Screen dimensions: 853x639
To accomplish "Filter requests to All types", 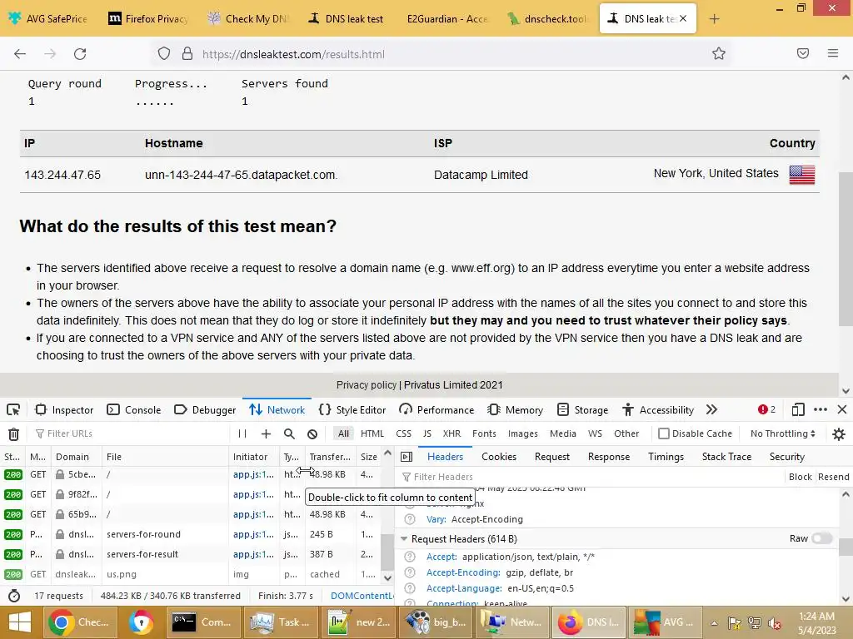I will [343, 433].
